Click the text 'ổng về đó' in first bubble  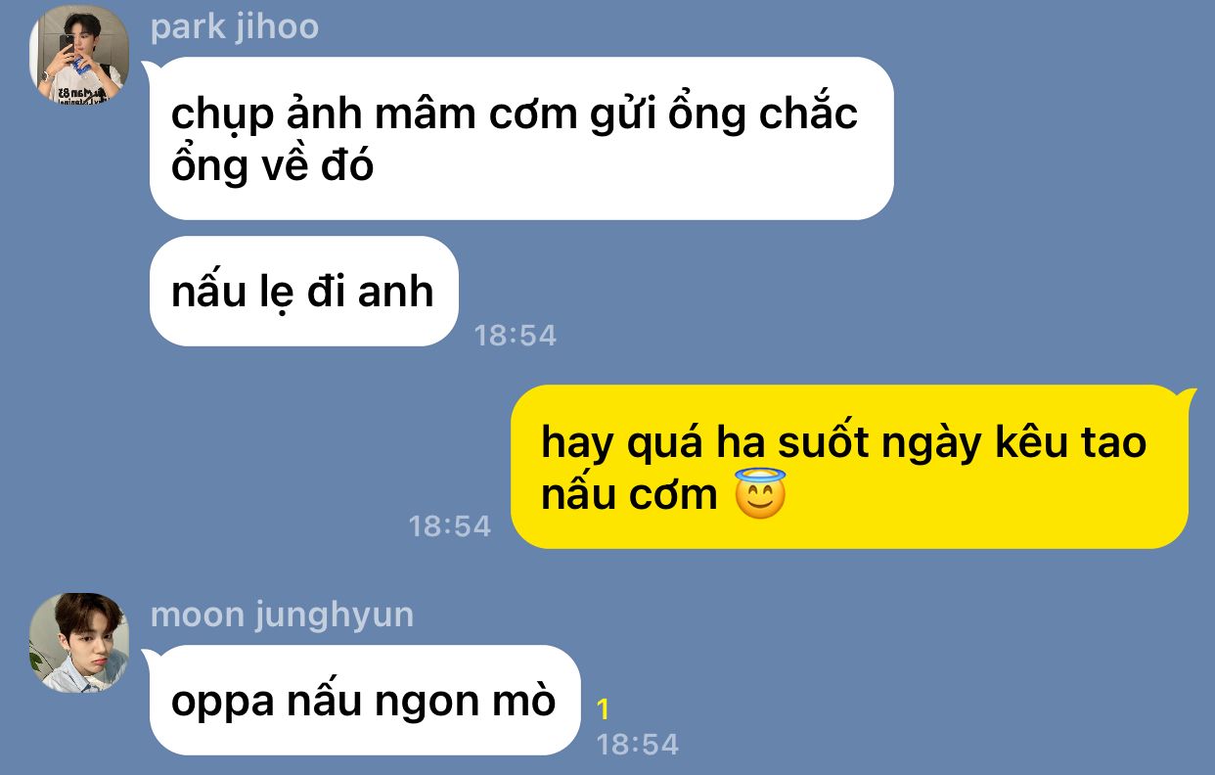(x=272, y=166)
